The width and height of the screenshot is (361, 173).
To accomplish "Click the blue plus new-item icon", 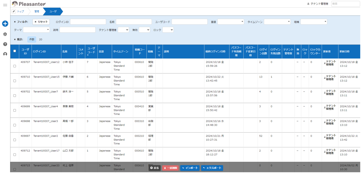I will click(x=5, y=24).
